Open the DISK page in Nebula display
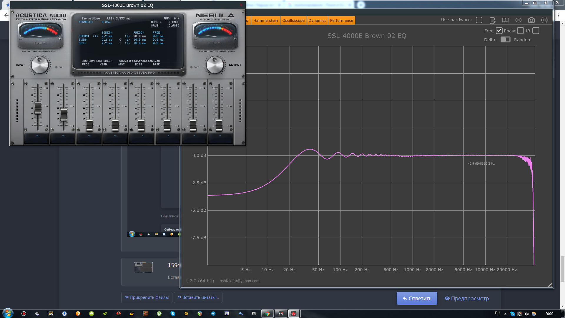 156,64
